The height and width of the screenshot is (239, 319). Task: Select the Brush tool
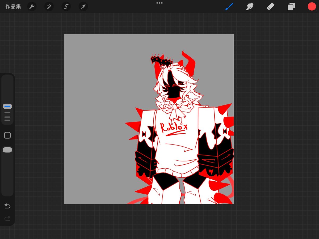coord(229,7)
